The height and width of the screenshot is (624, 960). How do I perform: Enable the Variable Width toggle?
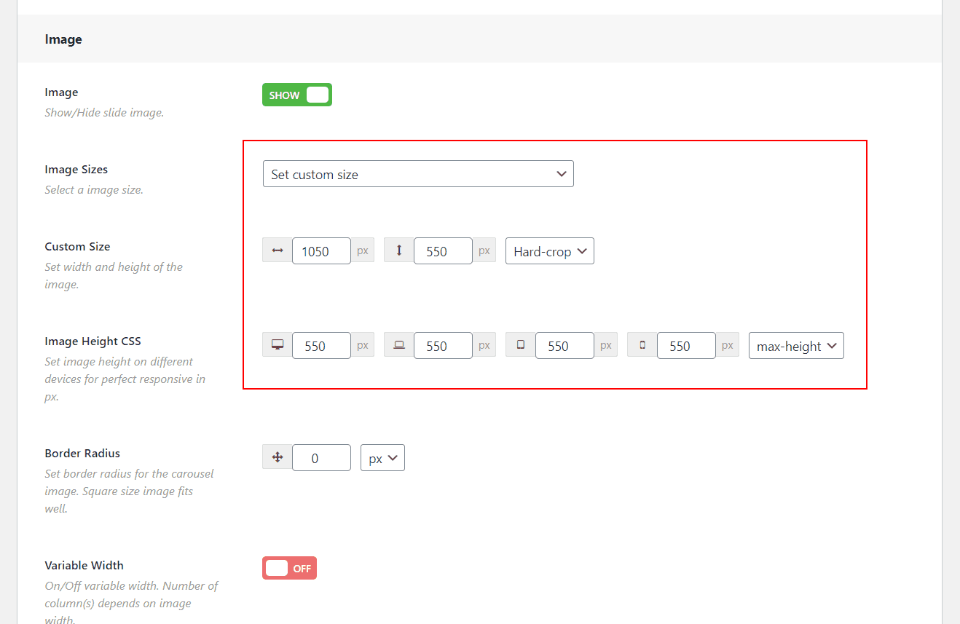pyautogui.click(x=289, y=568)
